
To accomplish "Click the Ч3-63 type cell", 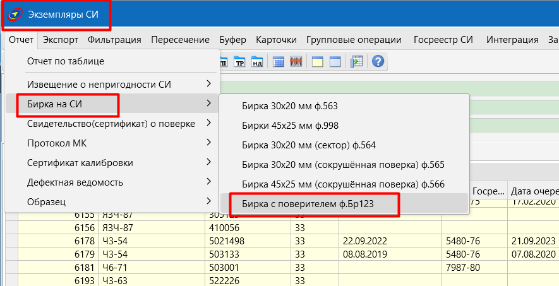I will tap(152, 281).
